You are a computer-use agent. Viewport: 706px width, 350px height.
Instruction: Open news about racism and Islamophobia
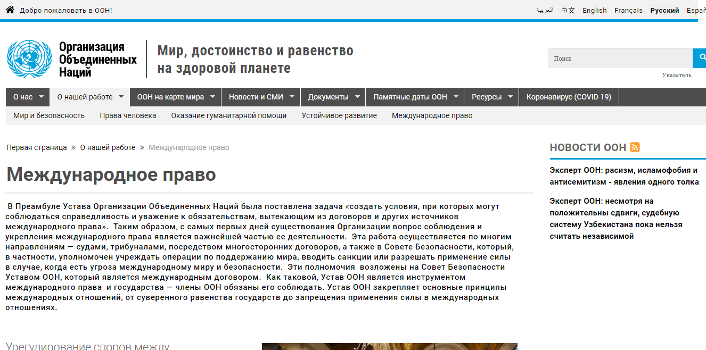624,176
